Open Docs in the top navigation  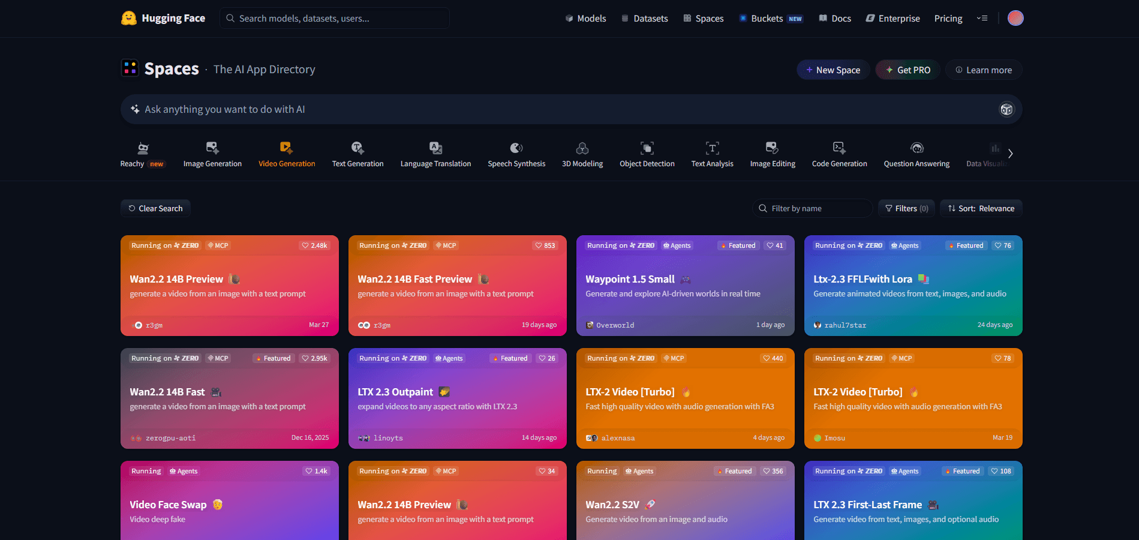point(835,18)
